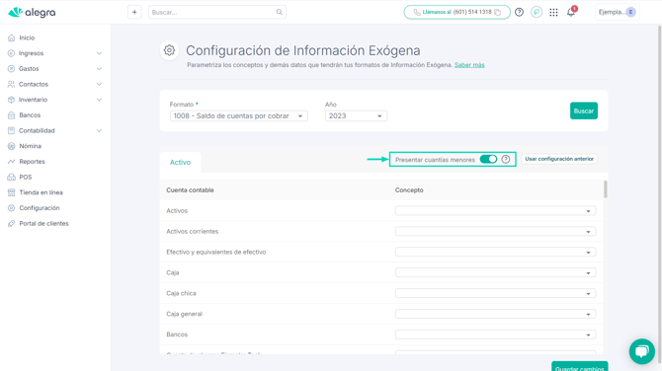
Task: Open Nómina in sidebar
Action: pyautogui.click(x=30, y=146)
